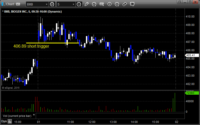The height and width of the screenshot is (125, 200).
Task: Click the SIM mode badge
Action: (x=18, y=4)
